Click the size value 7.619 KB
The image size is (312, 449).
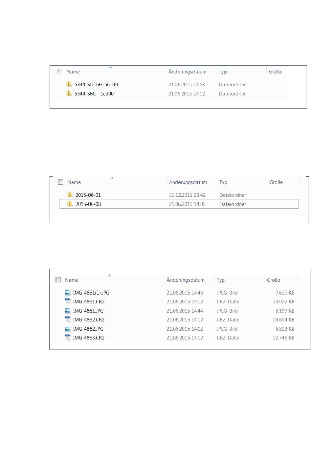(285, 293)
